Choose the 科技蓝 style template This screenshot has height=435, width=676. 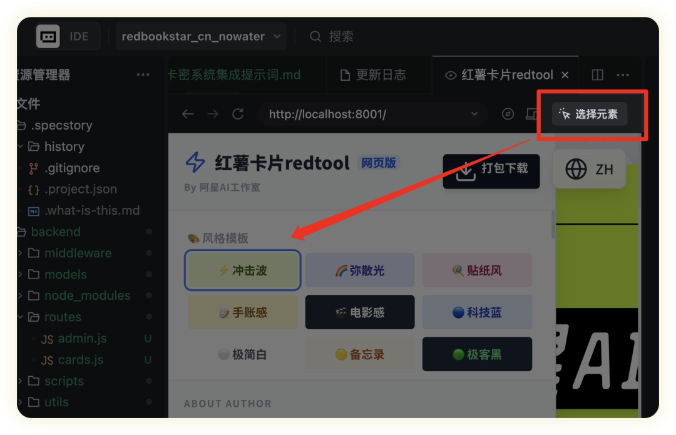[477, 312]
